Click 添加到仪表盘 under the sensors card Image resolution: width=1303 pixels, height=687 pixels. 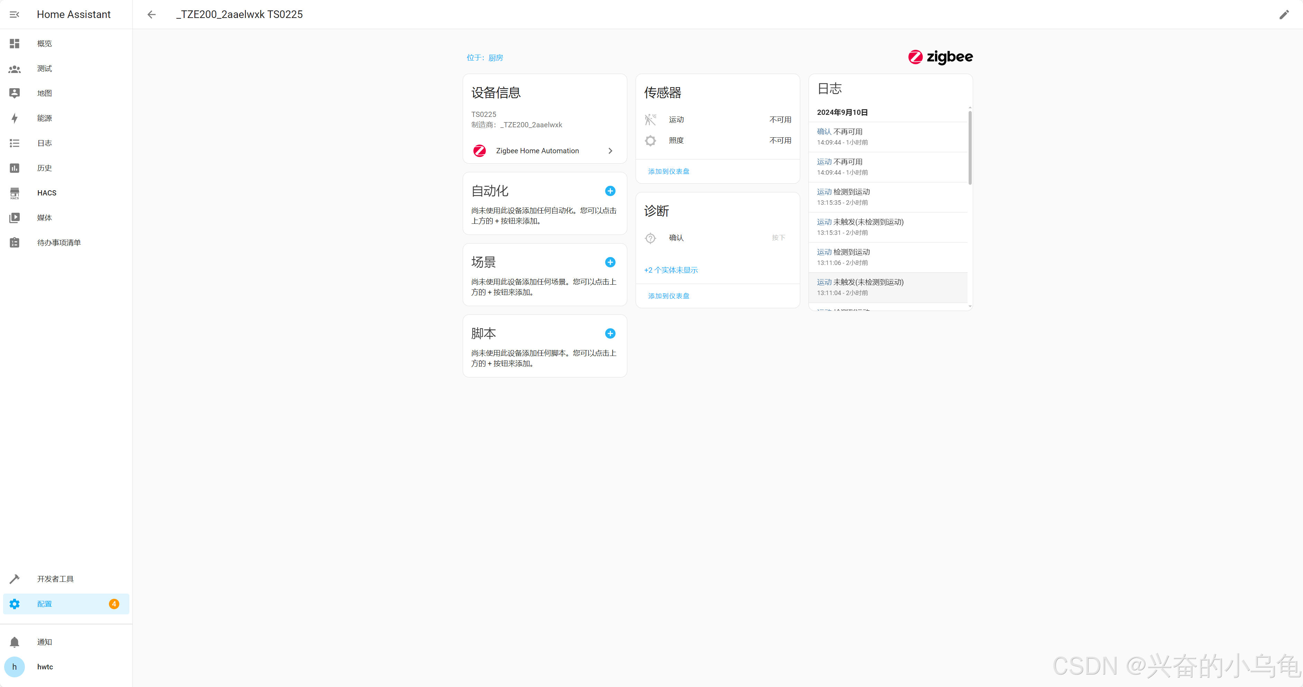(x=668, y=172)
